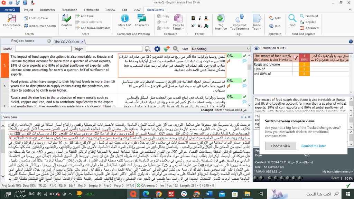The height and width of the screenshot is (199, 354).
Task: Open File Explorer from the taskbar
Action: point(247,193)
